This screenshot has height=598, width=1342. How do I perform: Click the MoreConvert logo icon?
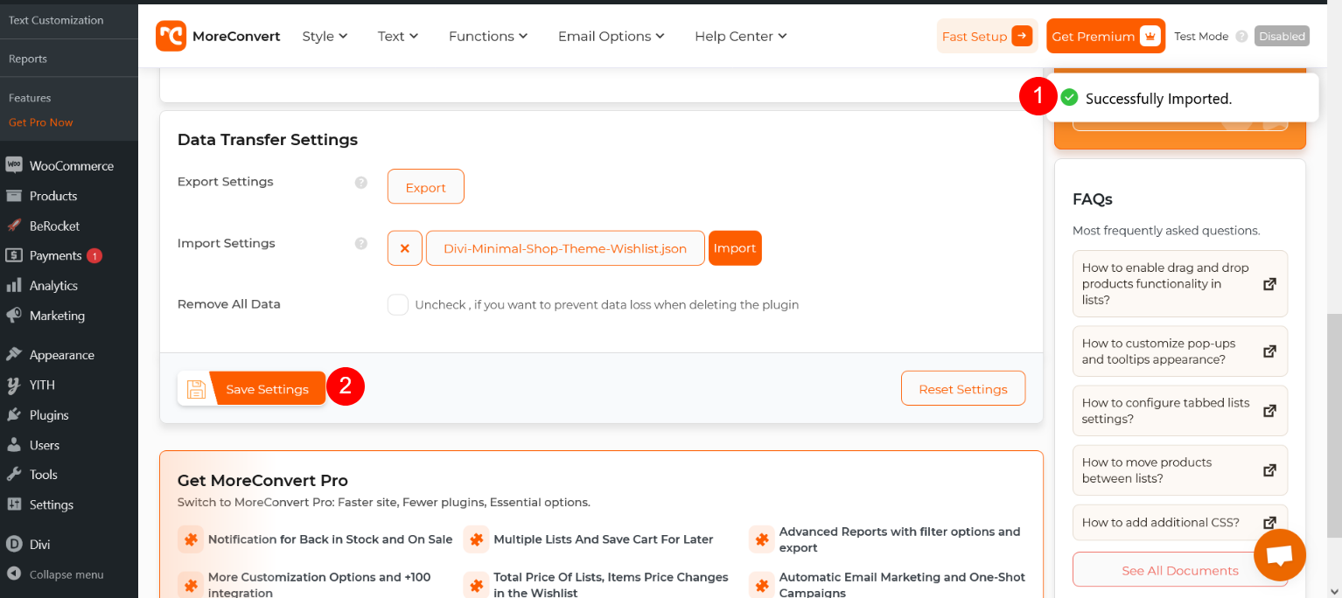[171, 36]
